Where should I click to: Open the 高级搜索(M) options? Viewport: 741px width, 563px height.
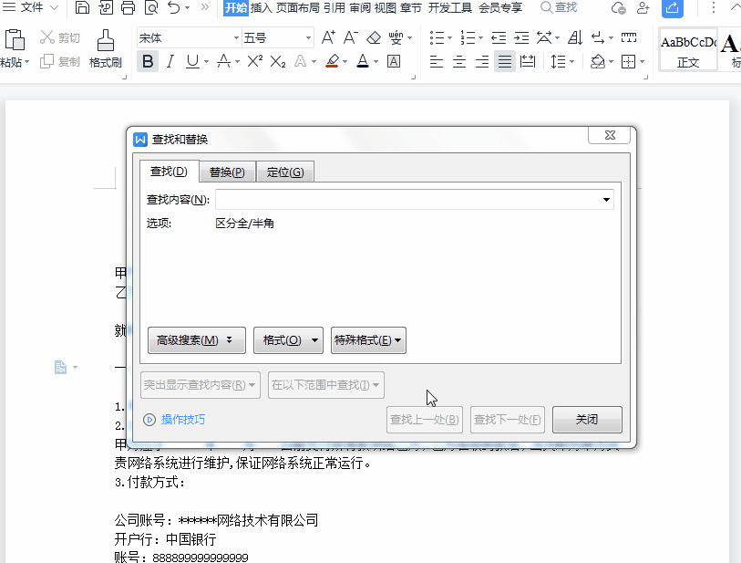coord(197,340)
